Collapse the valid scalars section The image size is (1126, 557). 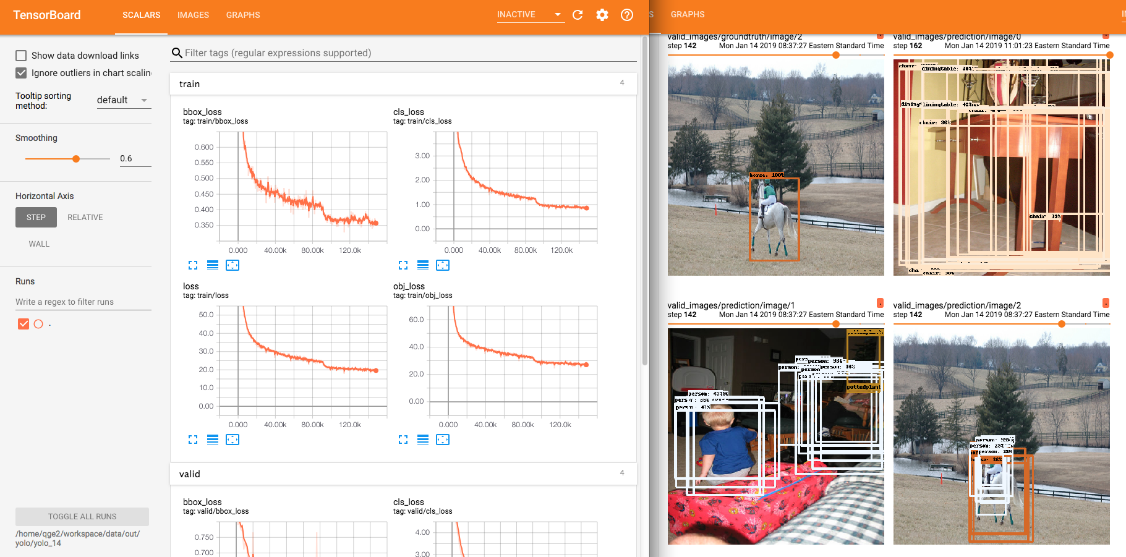403,474
